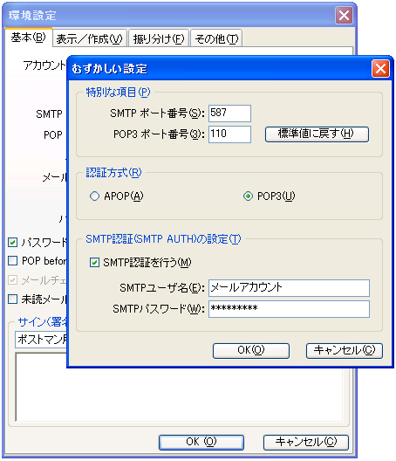Click the SMTPユーザ名(E) text field
396x461 pixels.
[x=289, y=288]
